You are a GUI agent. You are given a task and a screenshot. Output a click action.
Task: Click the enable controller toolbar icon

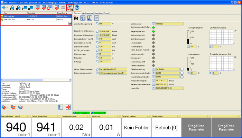pos(12,8)
